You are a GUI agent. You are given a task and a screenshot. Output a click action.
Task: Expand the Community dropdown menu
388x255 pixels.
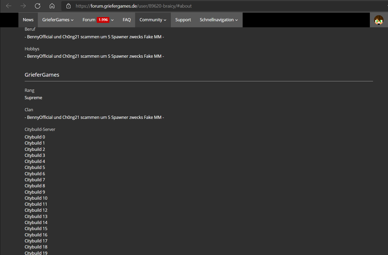pyautogui.click(x=153, y=20)
